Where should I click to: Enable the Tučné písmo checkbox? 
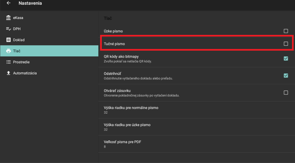pyautogui.click(x=286, y=44)
